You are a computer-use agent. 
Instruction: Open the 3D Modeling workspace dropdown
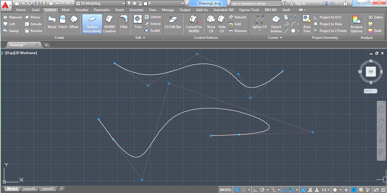tap(100, 3)
